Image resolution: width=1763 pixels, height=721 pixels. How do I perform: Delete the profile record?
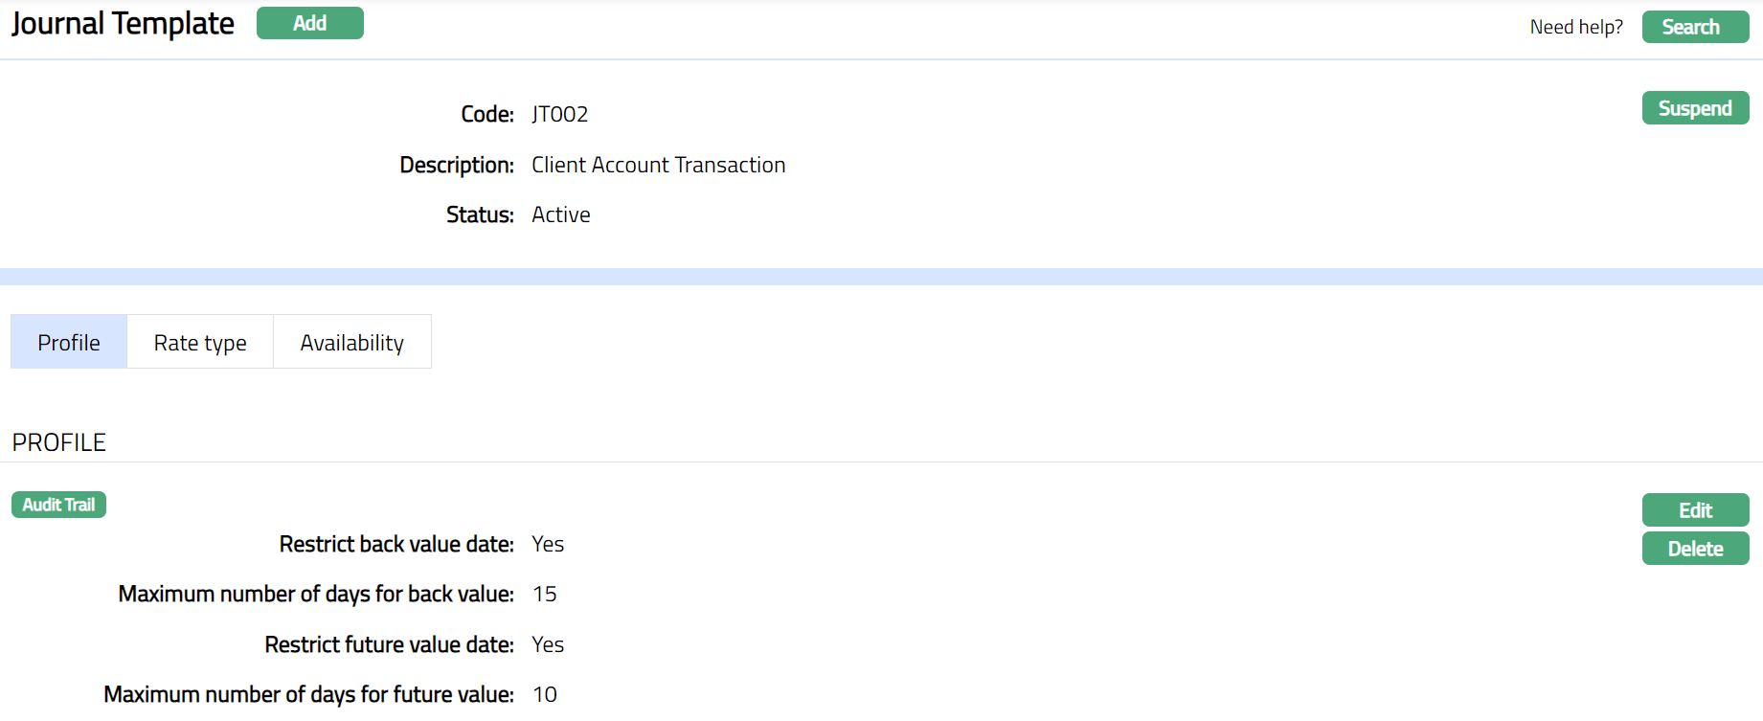click(x=1694, y=549)
